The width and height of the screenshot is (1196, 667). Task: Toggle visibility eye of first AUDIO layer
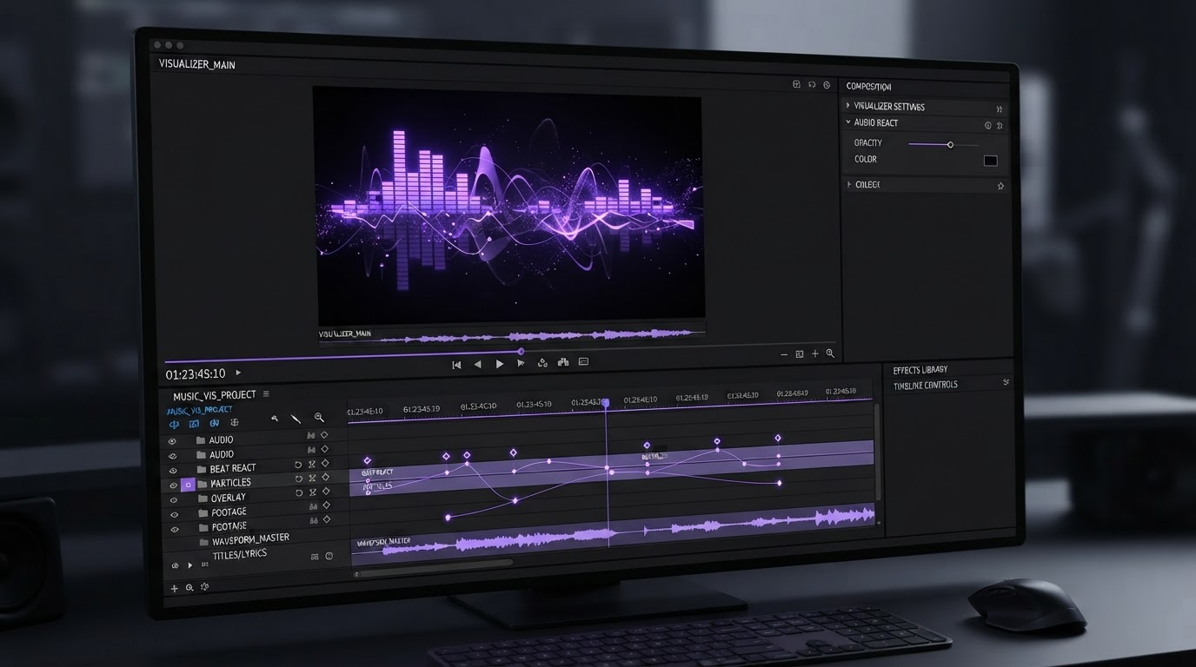click(x=172, y=441)
